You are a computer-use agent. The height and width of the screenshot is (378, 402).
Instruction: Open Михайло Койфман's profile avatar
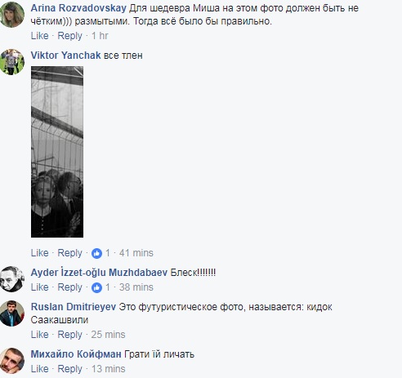12,361
